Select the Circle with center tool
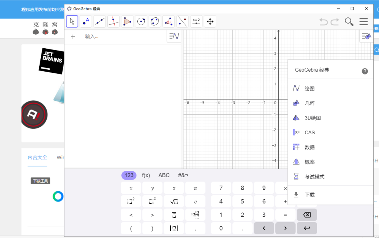379x238 pixels. tap(141, 21)
